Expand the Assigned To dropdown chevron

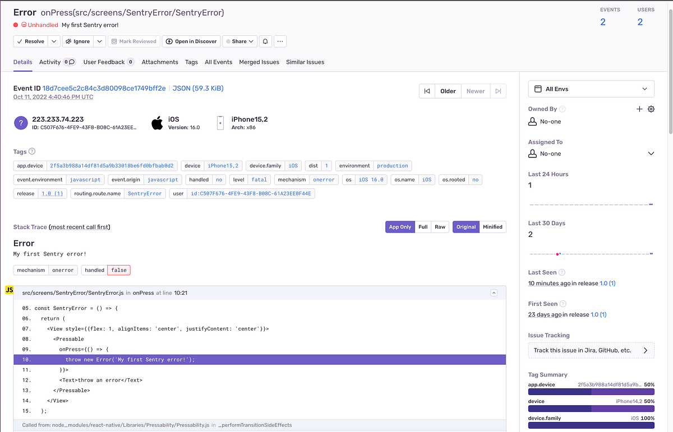point(651,154)
